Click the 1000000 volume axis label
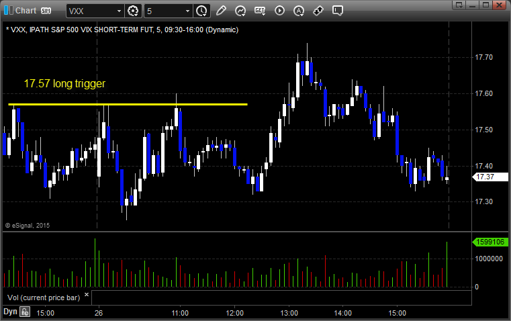511x321 pixels. pos(489,259)
